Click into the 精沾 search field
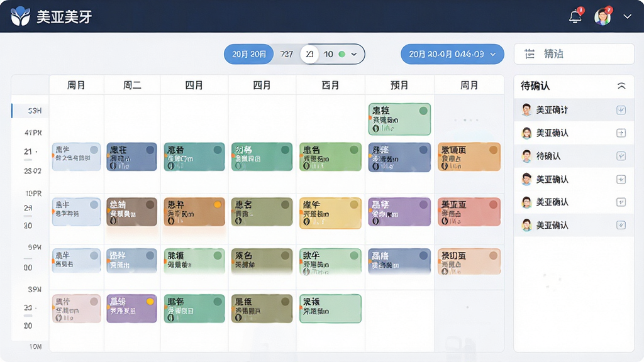This screenshot has height=362, width=644. (574, 54)
